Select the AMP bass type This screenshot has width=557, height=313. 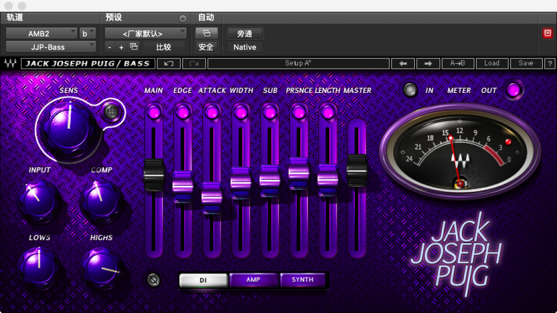[x=253, y=280]
